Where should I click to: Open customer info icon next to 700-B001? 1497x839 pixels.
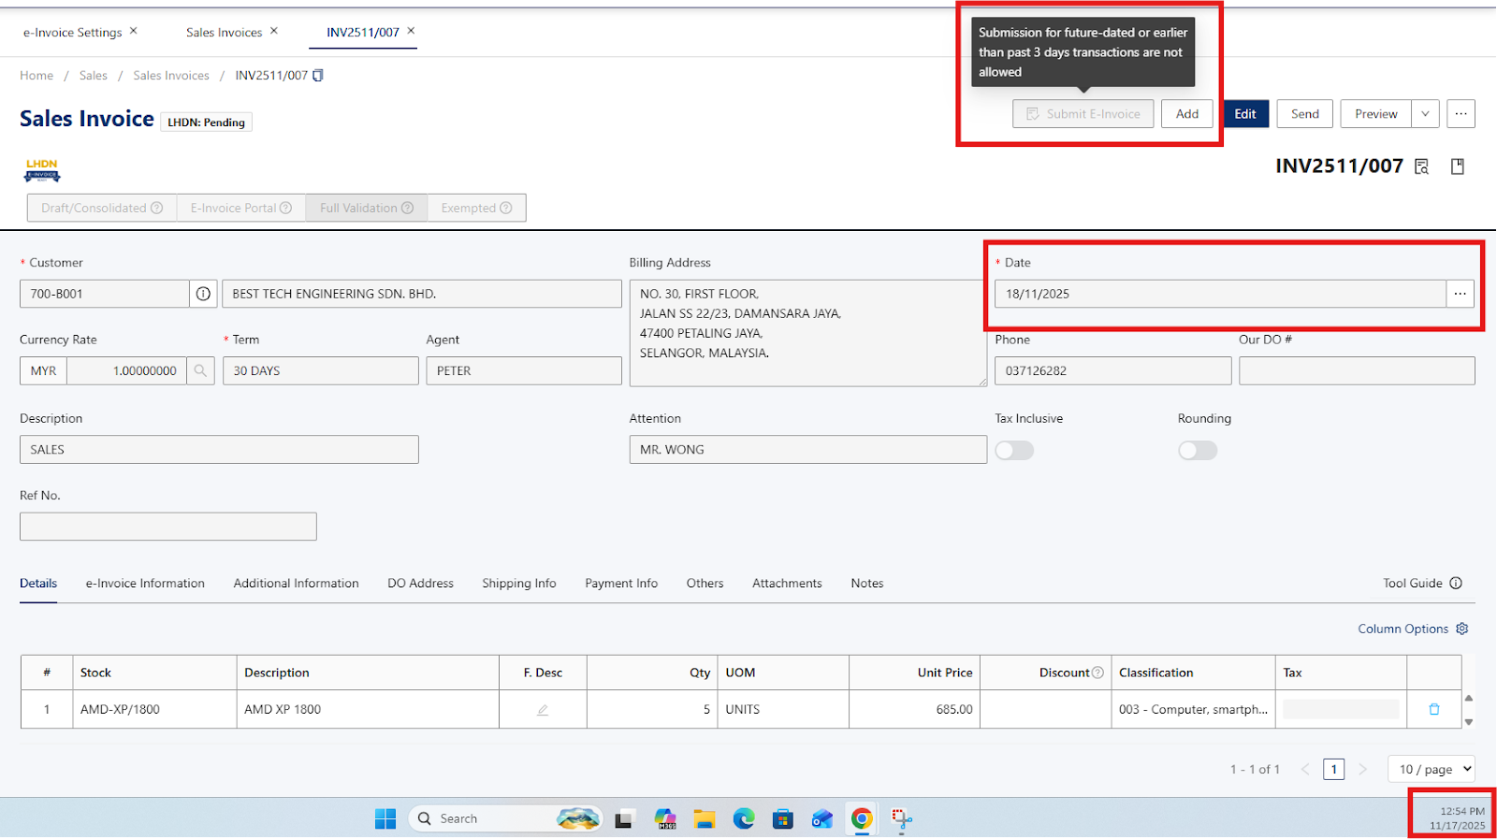(x=203, y=294)
